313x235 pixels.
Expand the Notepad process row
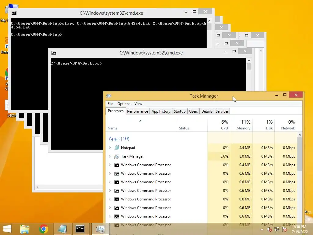pos(110,148)
